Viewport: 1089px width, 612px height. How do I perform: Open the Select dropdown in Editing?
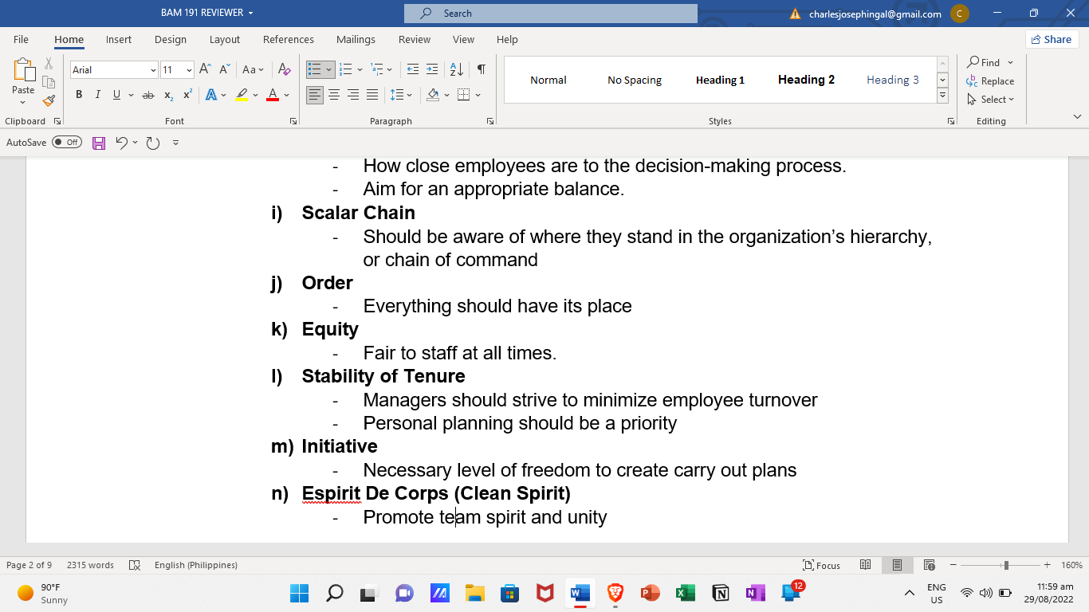(991, 100)
